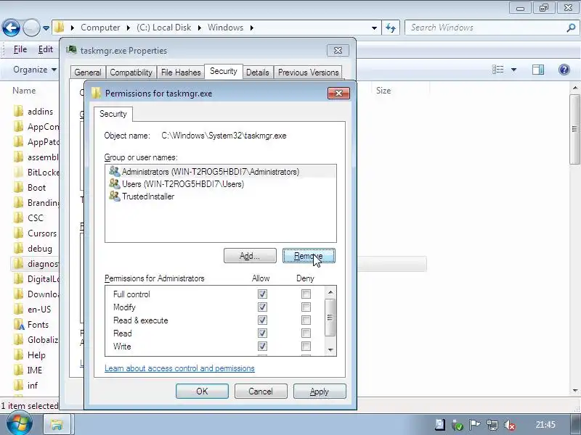Switch to the Previous Versions tab

click(x=308, y=72)
